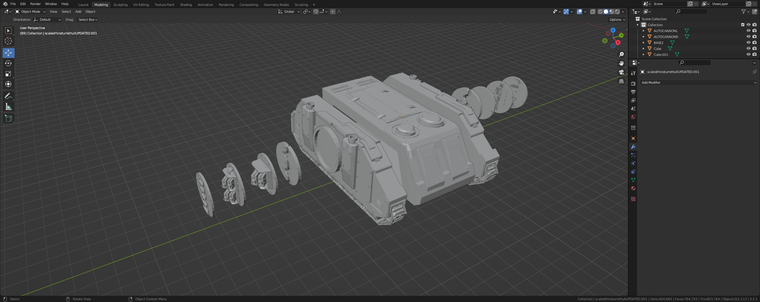Open the Object Data mesh properties tab
This screenshot has width=760, height=302.
tap(633, 180)
